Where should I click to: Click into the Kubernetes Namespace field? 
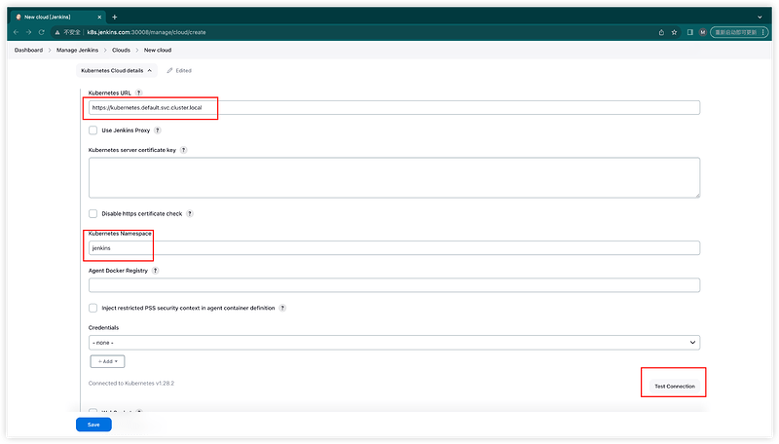point(394,248)
